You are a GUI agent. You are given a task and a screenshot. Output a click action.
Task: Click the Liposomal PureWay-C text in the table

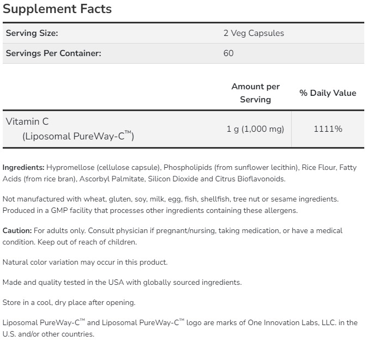(x=78, y=136)
